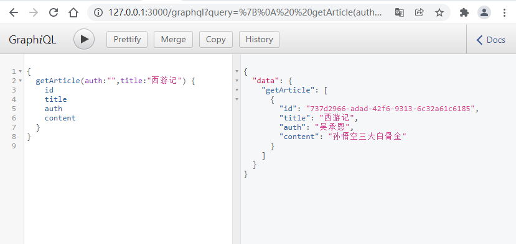The height and width of the screenshot is (244, 516).
Task: Collapse the "data" object fold arrow
Action: point(237,81)
